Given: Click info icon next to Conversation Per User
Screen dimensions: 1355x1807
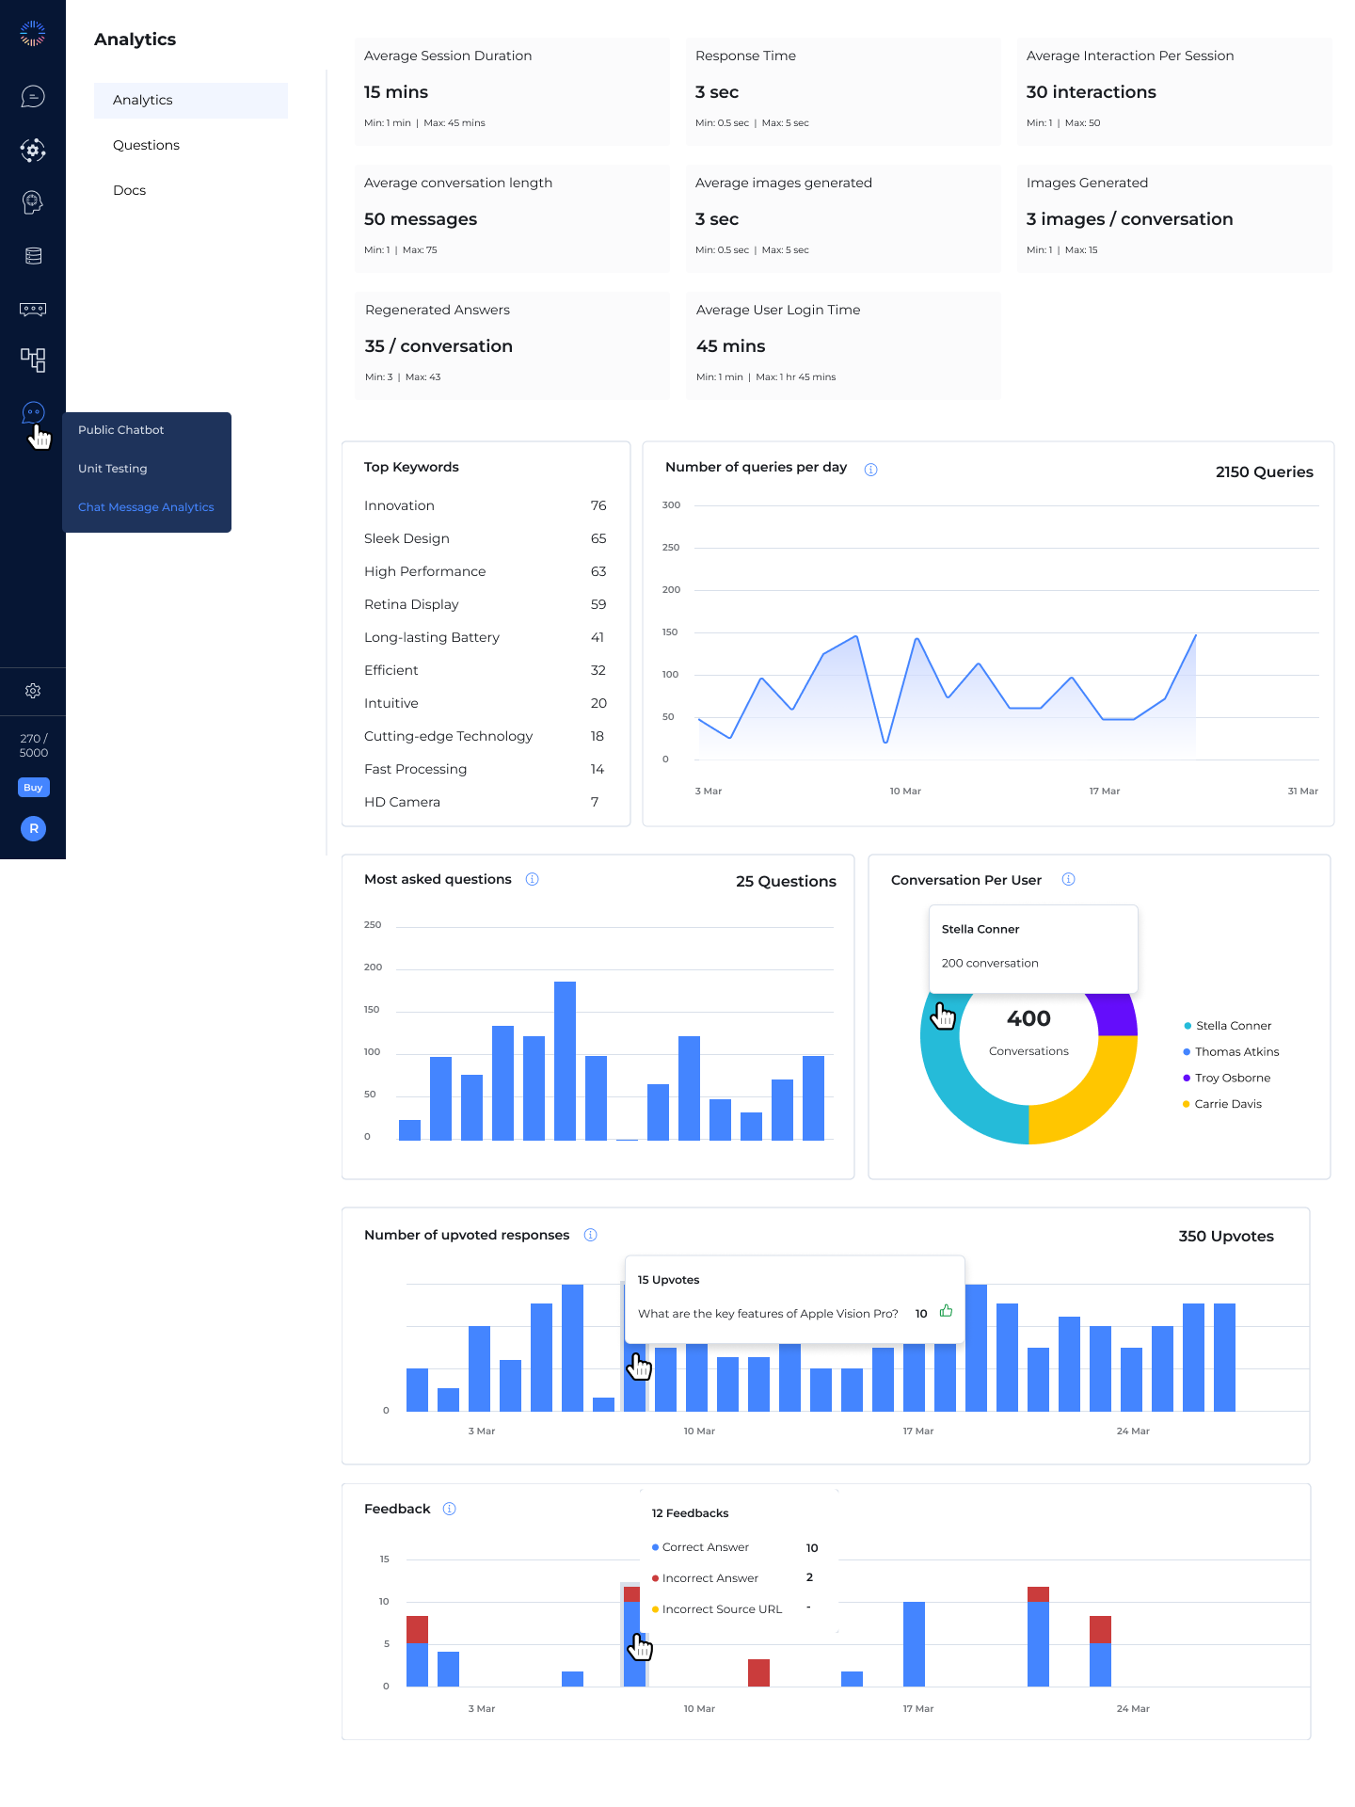Looking at the screenshot, I should pyautogui.click(x=1068, y=879).
